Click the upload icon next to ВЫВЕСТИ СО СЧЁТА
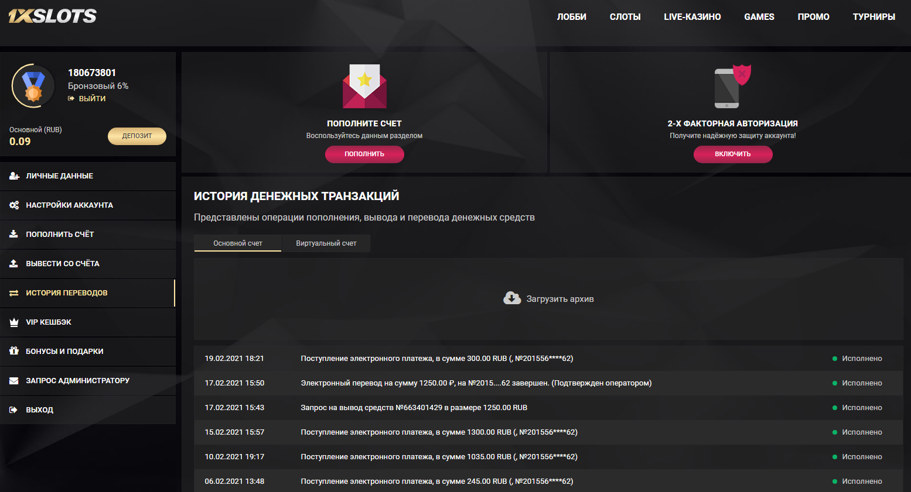 coord(14,264)
